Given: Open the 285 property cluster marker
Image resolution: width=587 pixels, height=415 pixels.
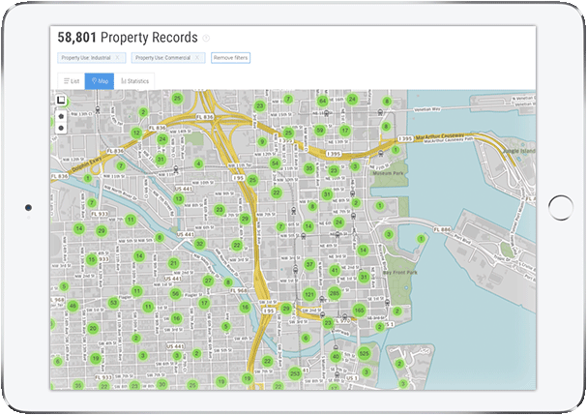Looking at the screenshot, I should click(334, 293).
